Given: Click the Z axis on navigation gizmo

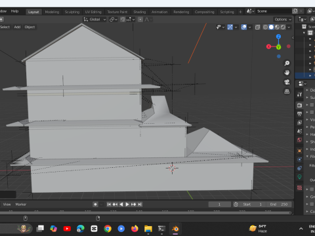Looking at the screenshot, I should coord(278,37).
